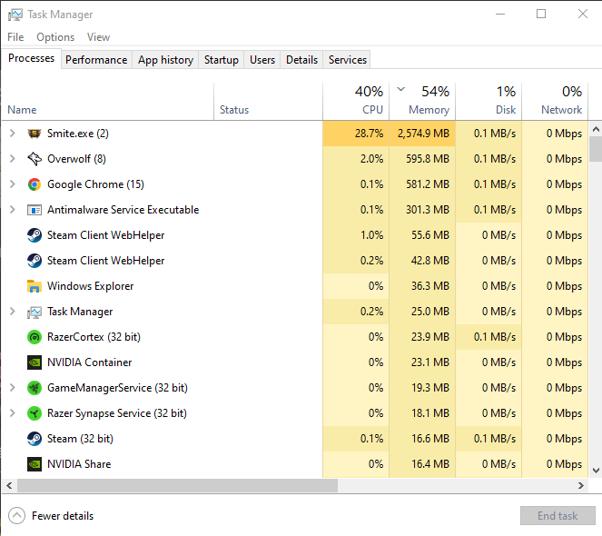Select the Overwolf process icon
The image size is (602, 536).
35,159
